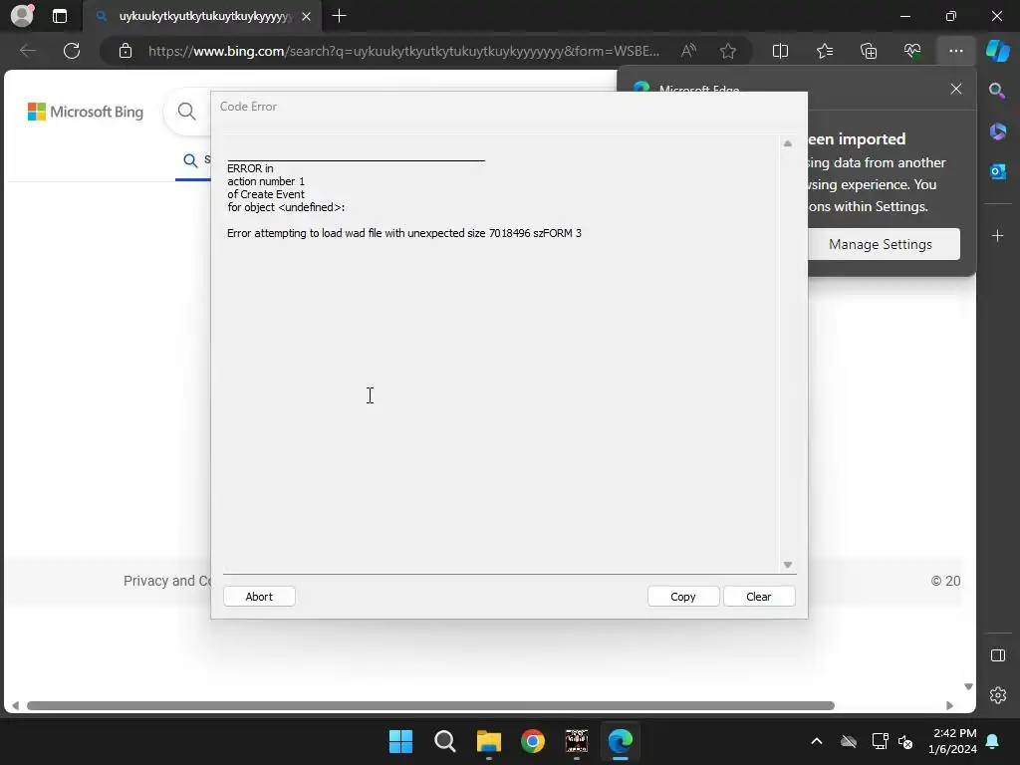Click the error message text about wad file
Image resolution: width=1020 pixels, height=765 pixels.
pyautogui.click(x=404, y=233)
